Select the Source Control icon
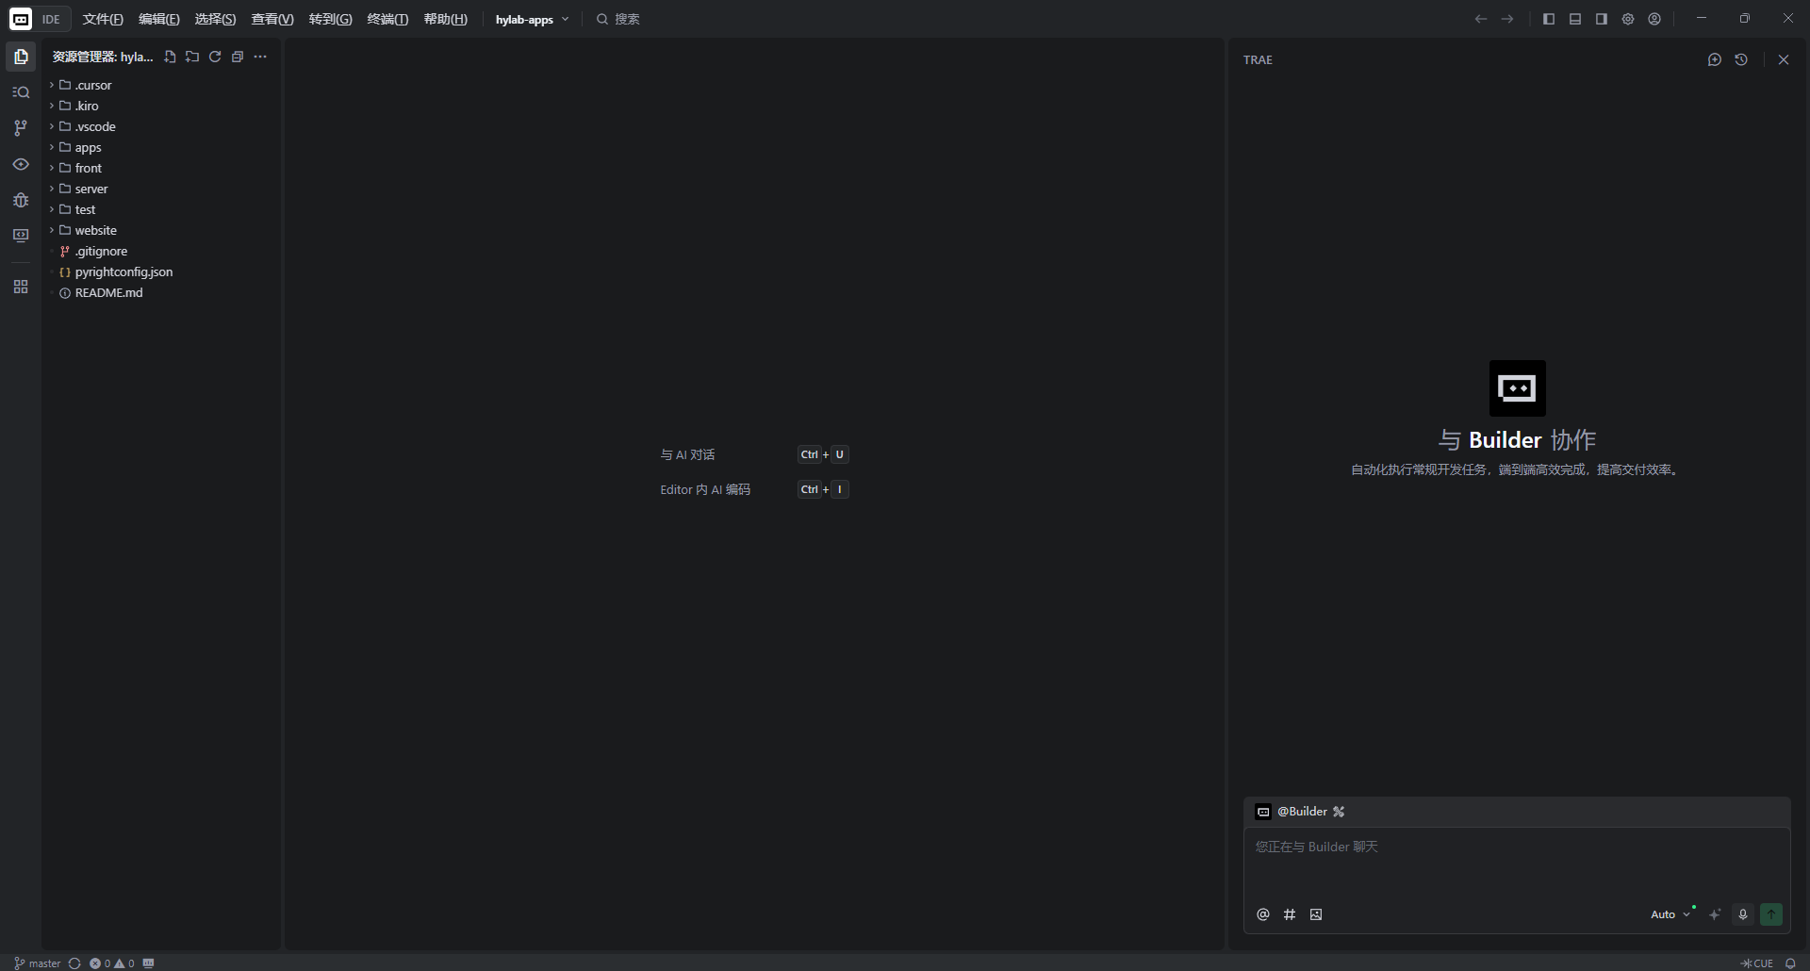1810x971 pixels. 21,127
